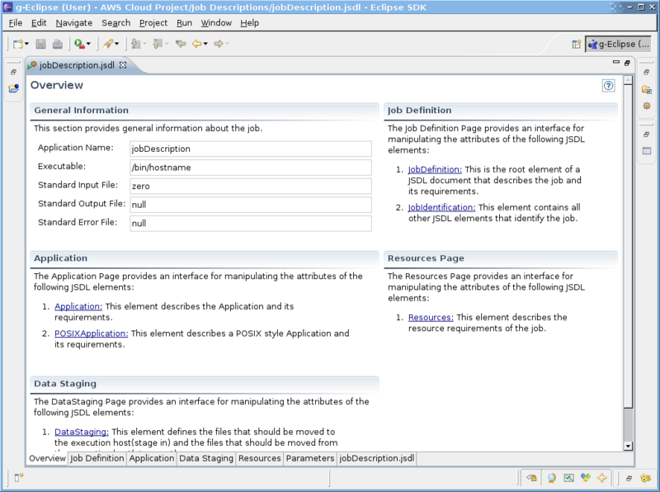Click the Forward navigation arrow icon
The image size is (660, 492).
point(220,44)
